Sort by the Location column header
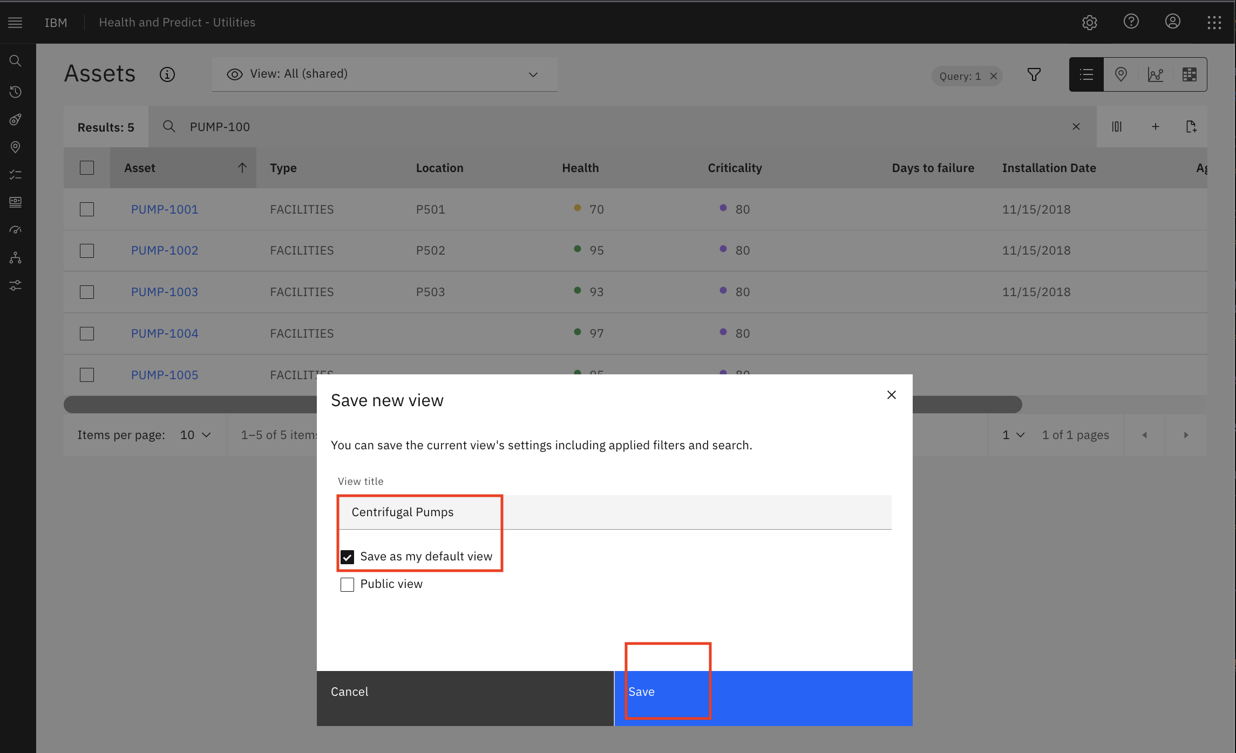Screen dimensions: 1236x753 439,168
